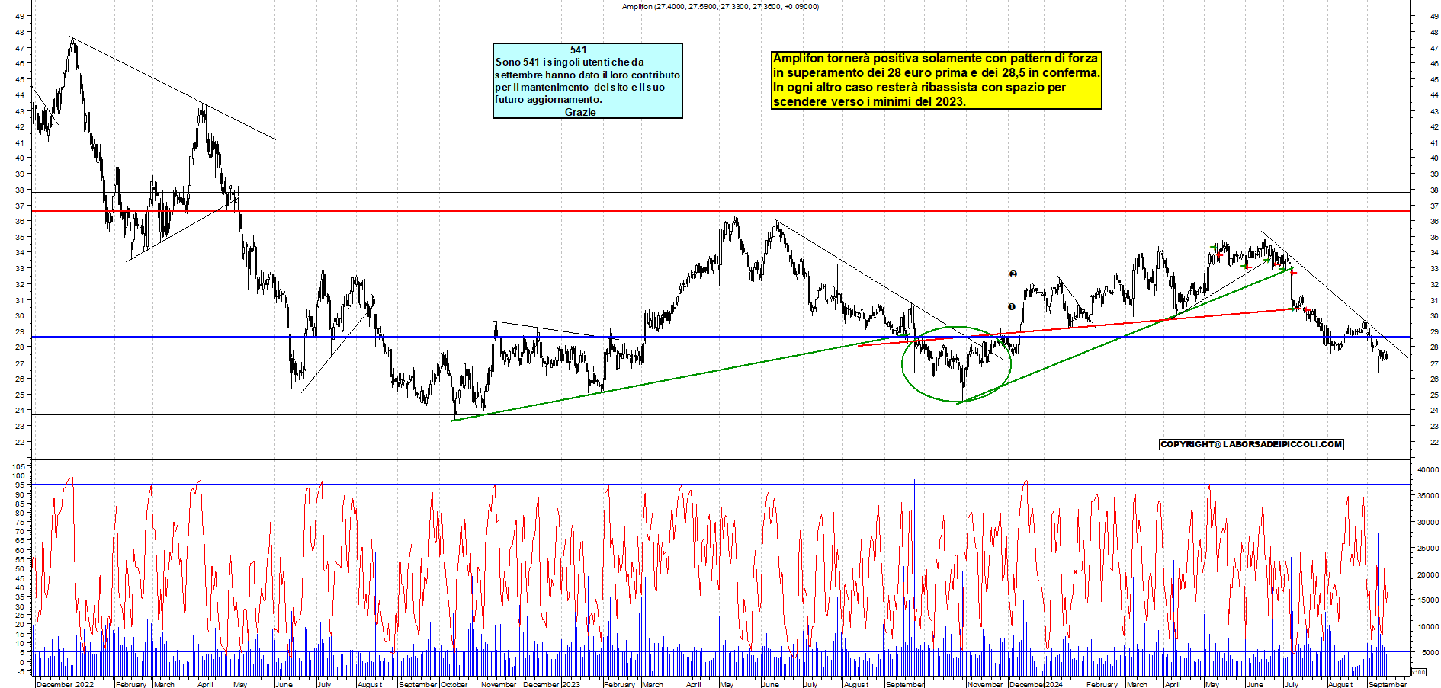Click the "October" month label on time axis
Image resolution: width=1441 pixels, height=688 pixels.
(454, 684)
